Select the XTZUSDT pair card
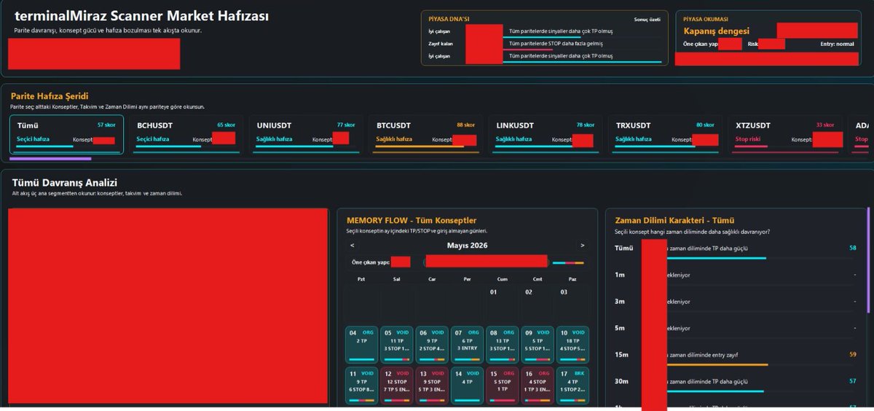874x411 pixels. [x=784, y=135]
